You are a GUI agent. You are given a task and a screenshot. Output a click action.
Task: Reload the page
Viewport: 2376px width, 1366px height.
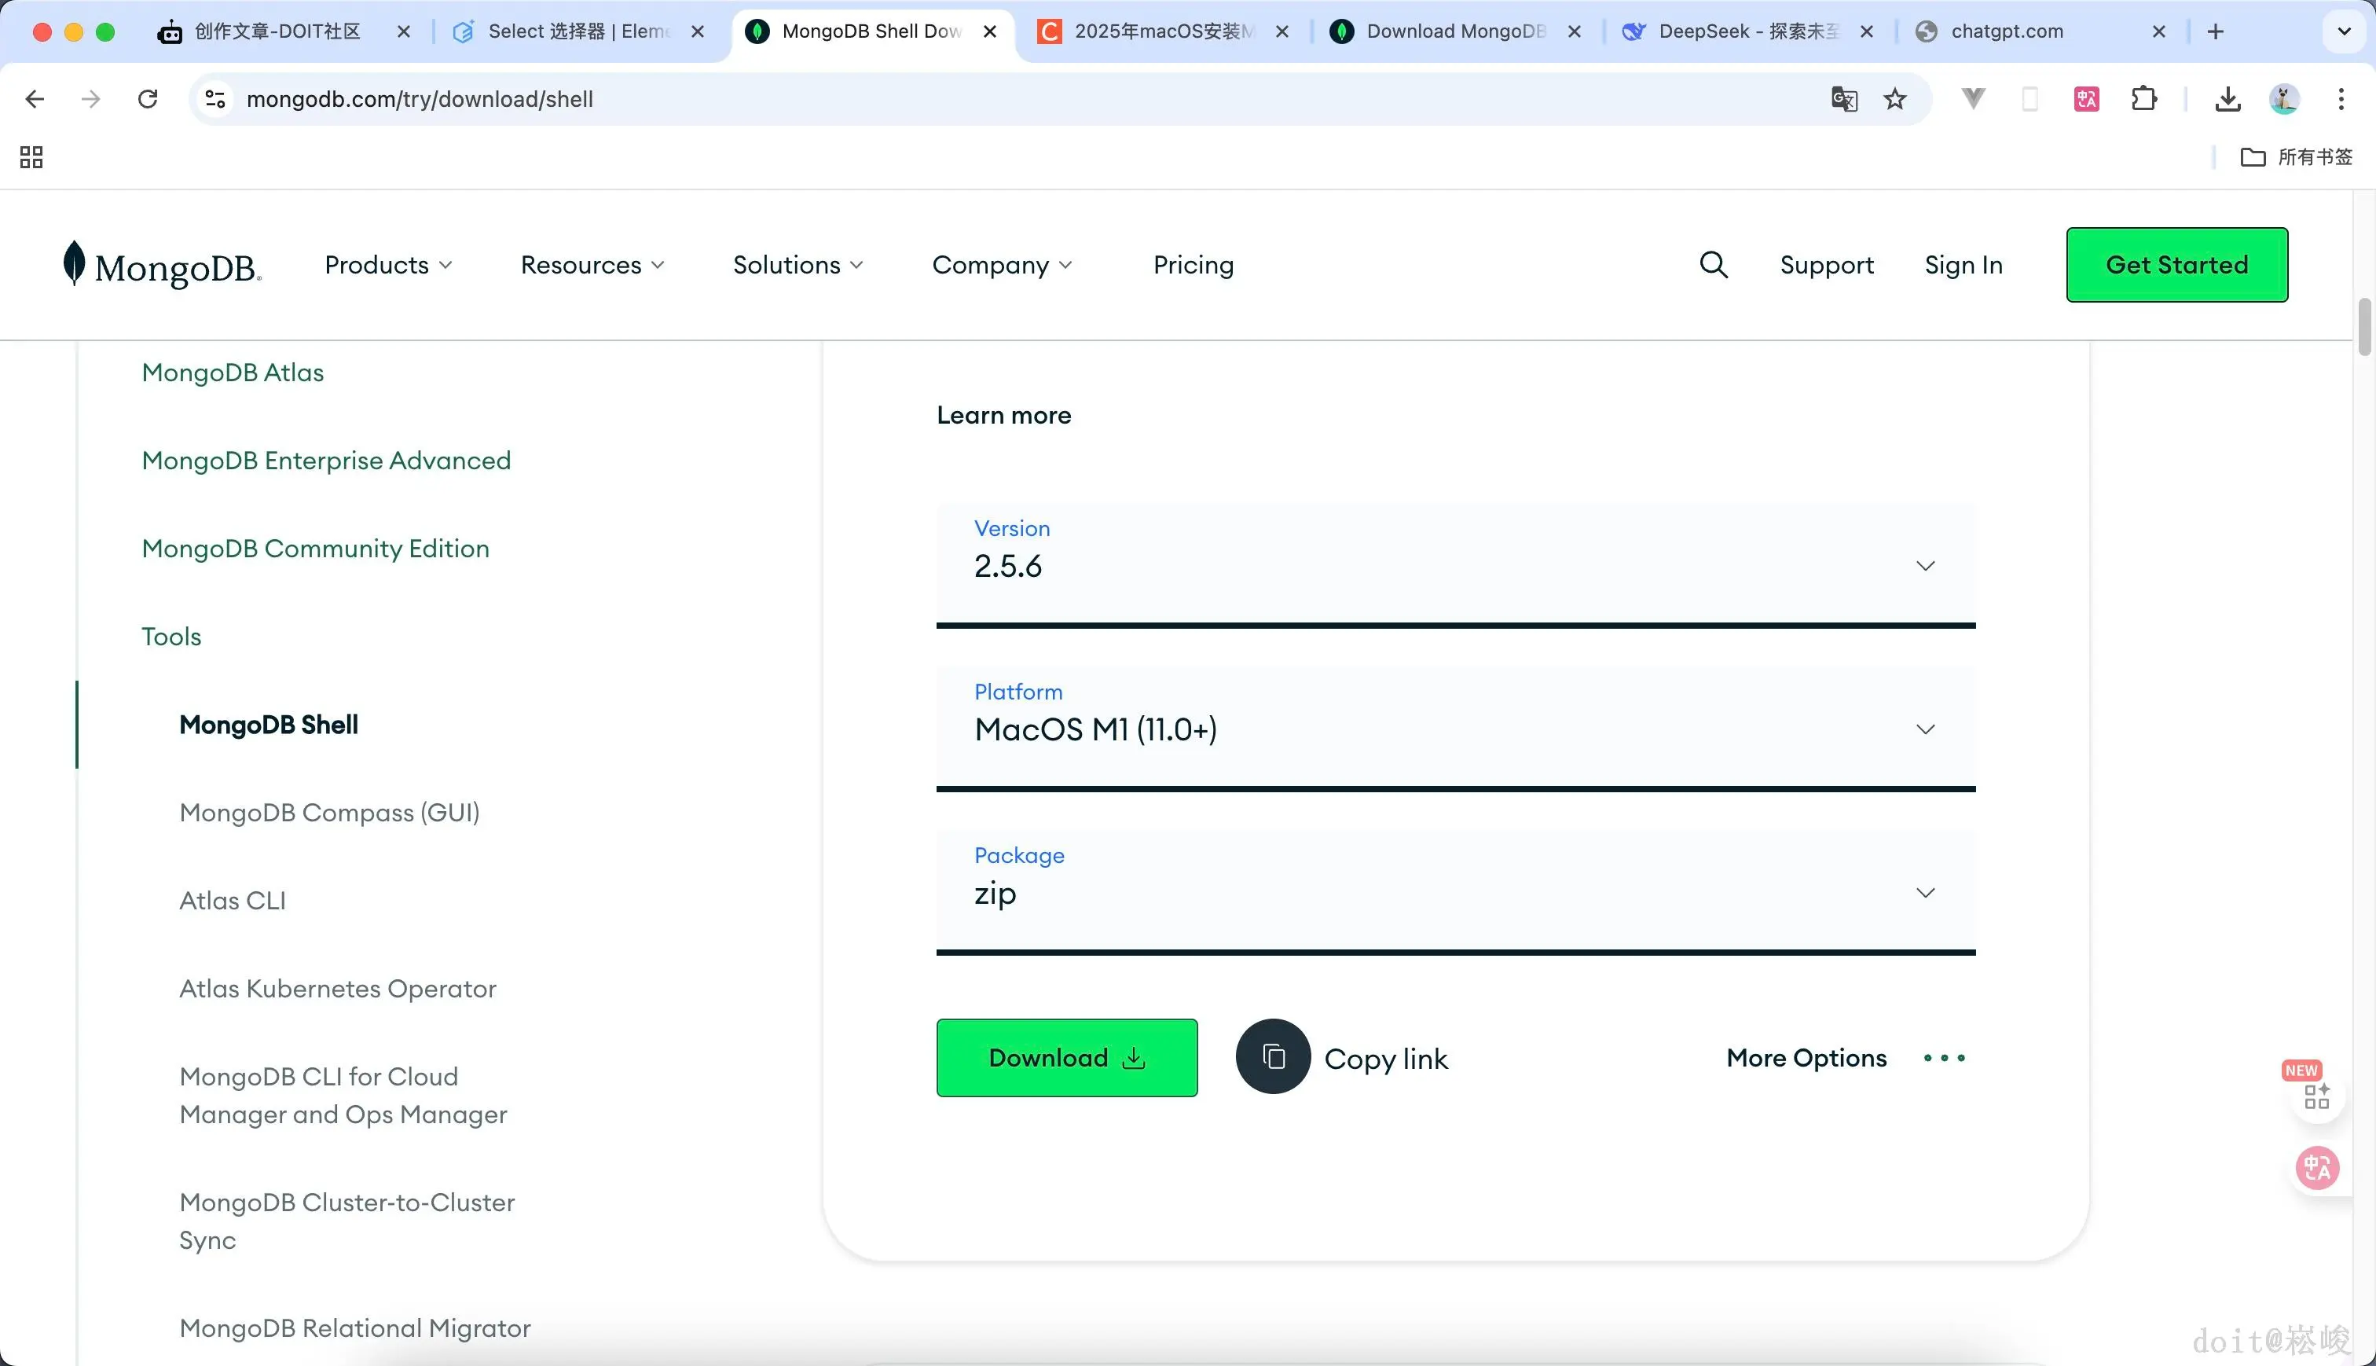tap(148, 98)
